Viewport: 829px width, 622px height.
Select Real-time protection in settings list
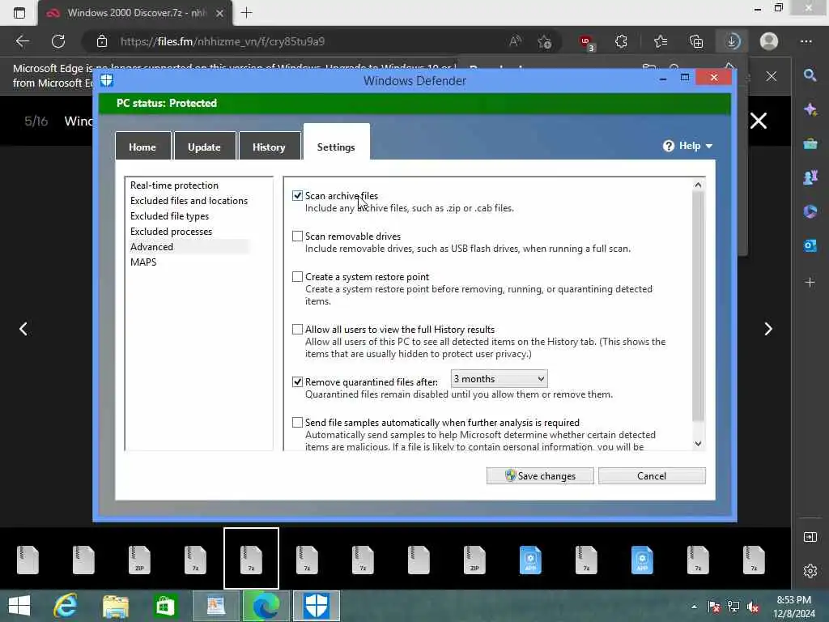click(x=175, y=185)
